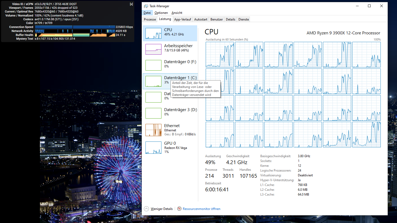Click the Weniger Details label
Image resolution: width=397 pixels, height=223 pixels.
(x=162, y=209)
